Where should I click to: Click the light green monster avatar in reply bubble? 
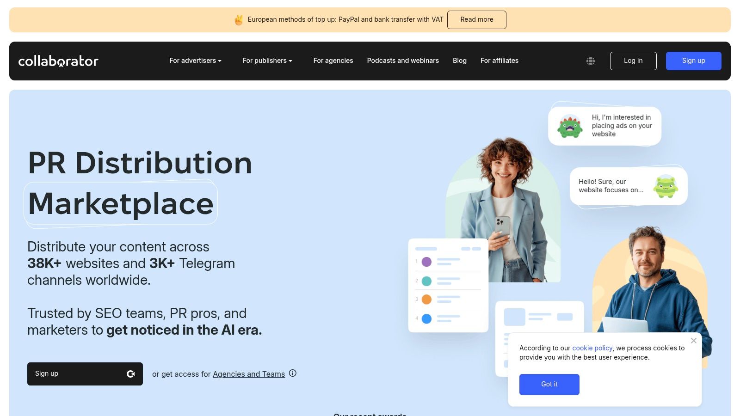tap(666, 186)
